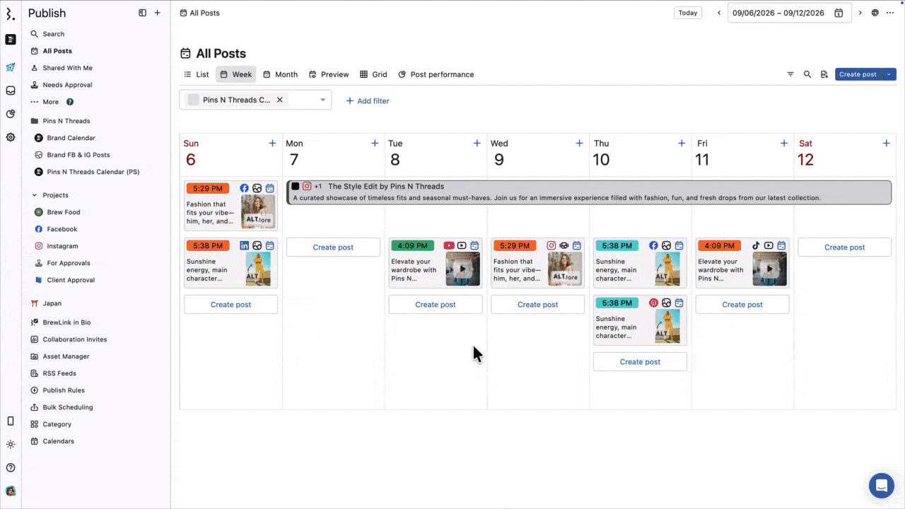Remove the Pins N Threads calendar filter
Image resolution: width=905 pixels, height=509 pixels.
tap(280, 100)
